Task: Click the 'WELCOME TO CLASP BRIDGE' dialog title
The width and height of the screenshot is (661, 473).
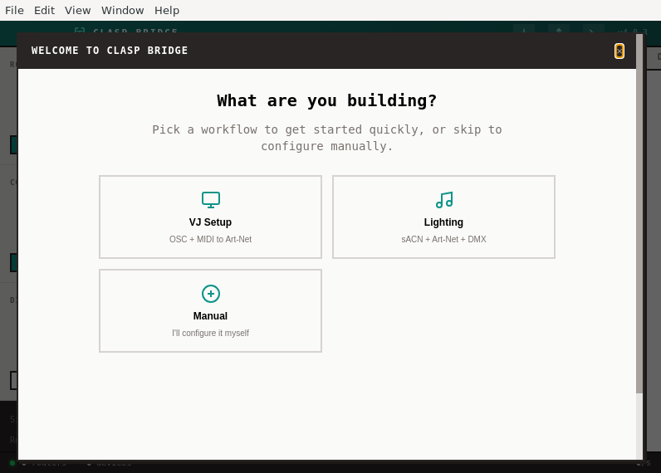Action: click(110, 51)
